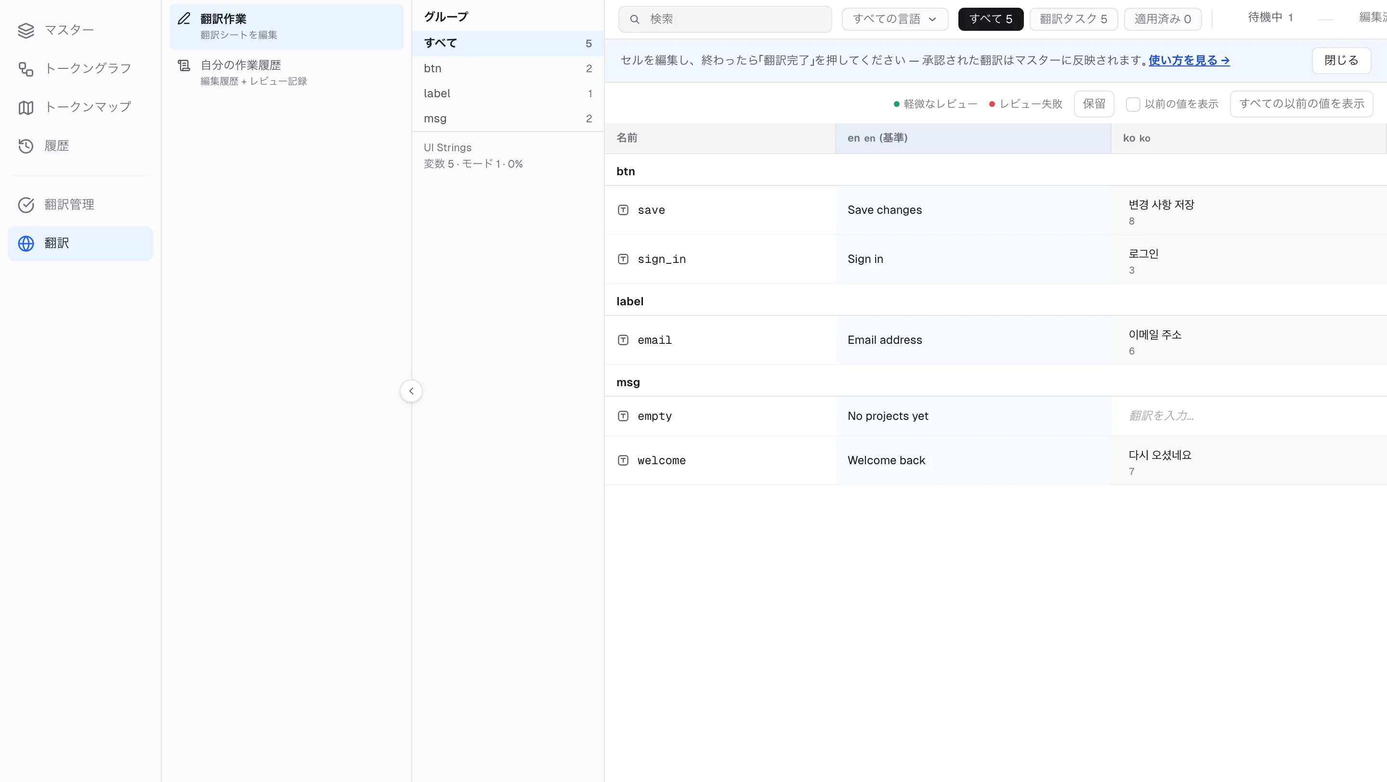The image size is (1387, 782).
Task: Click the text type icon beside empty
Action: pyautogui.click(x=623, y=416)
